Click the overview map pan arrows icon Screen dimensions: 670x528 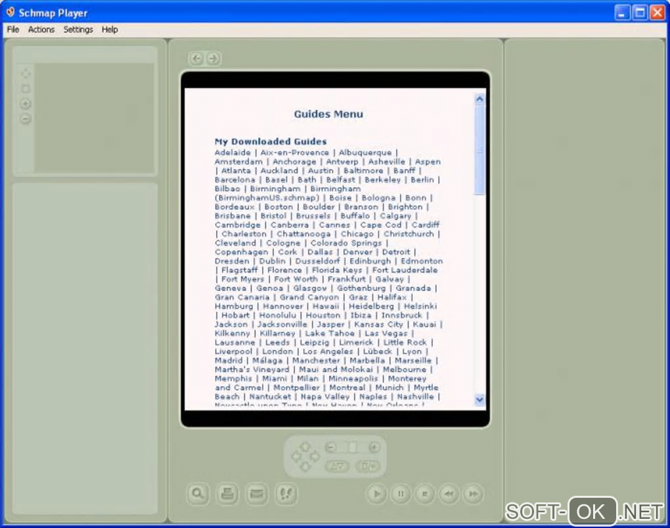(26, 74)
